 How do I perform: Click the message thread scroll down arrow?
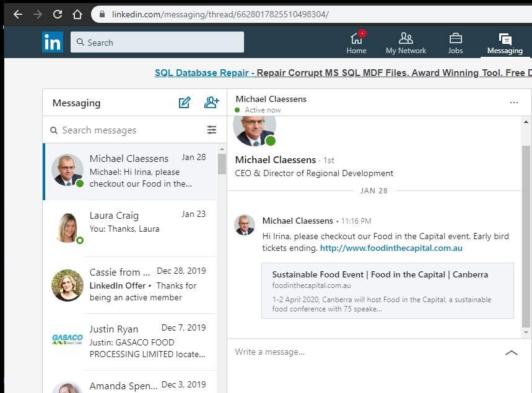pos(526,332)
